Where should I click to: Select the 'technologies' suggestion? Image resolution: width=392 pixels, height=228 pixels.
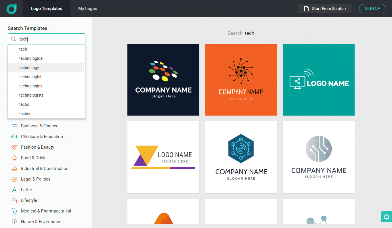click(x=46, y=86)
